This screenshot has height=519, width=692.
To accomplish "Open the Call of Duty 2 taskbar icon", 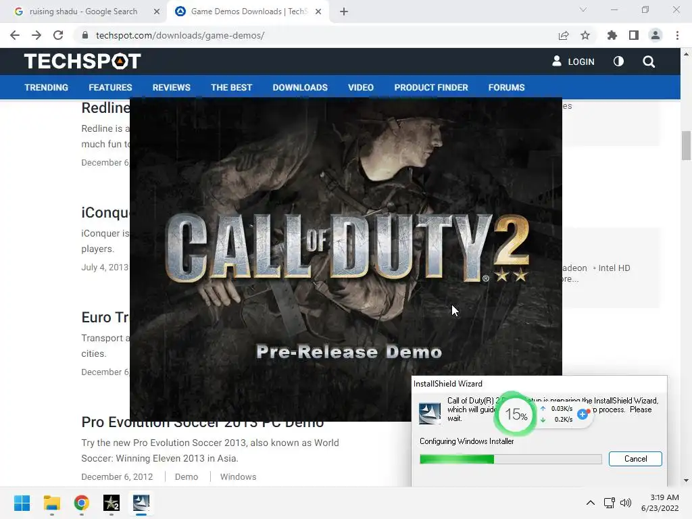I will point(112,503).
